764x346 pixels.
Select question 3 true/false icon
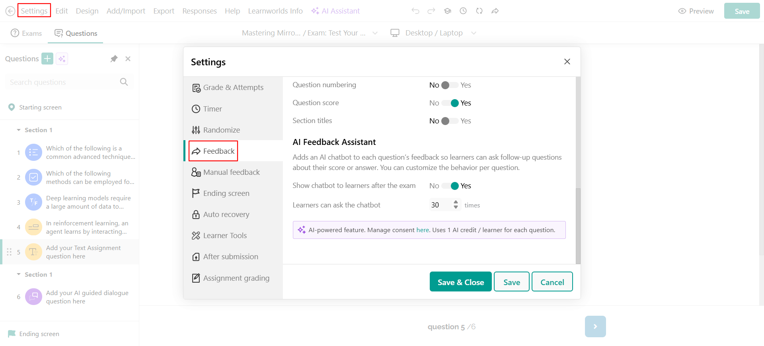(x=33, y=202)
